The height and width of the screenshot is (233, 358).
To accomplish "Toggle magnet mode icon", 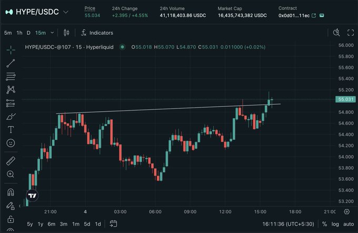I will (11, 192).
